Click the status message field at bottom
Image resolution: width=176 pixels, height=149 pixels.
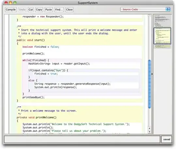tap(82, 139)
